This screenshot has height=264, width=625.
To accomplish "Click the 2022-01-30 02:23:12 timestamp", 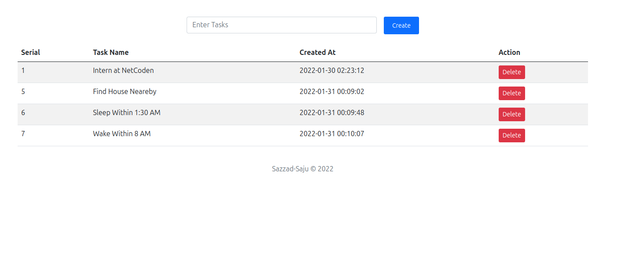I will pos(332,70).
